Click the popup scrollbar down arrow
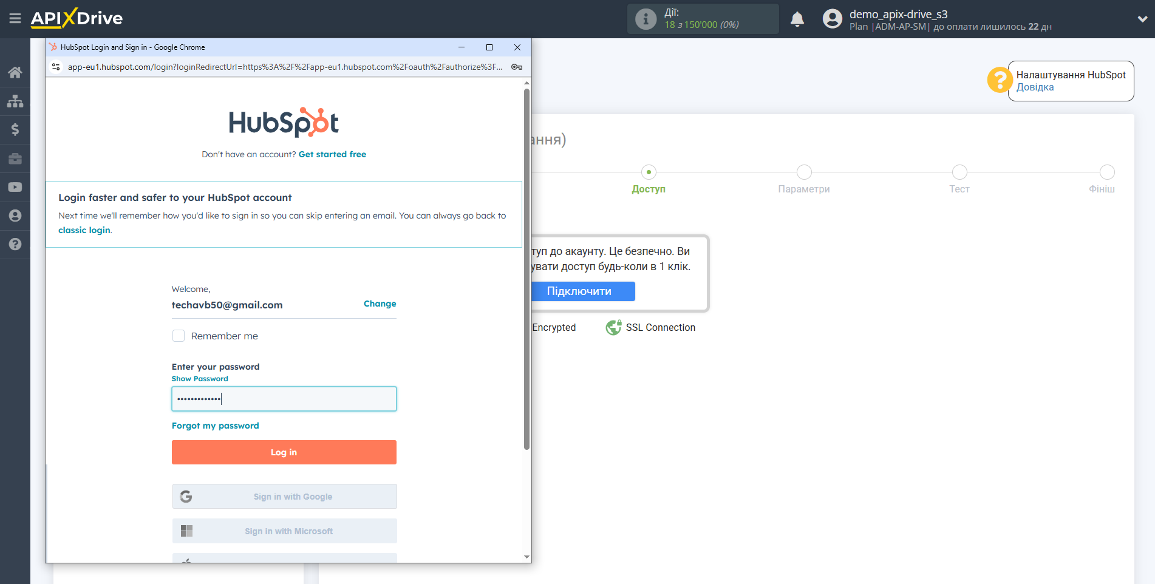This screenshot has width=1155, height=584. pos(526,557)
